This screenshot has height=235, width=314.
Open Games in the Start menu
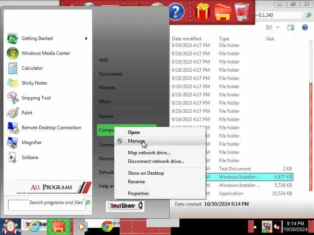106,116
